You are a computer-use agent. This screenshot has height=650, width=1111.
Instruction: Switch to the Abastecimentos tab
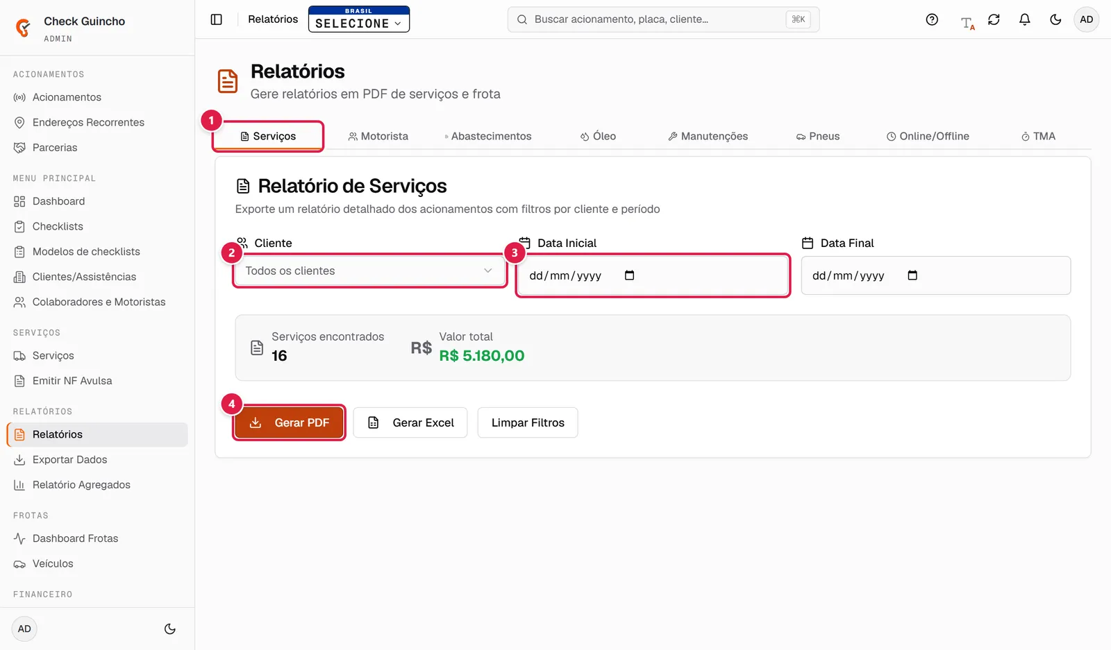[x=488, y=136]
